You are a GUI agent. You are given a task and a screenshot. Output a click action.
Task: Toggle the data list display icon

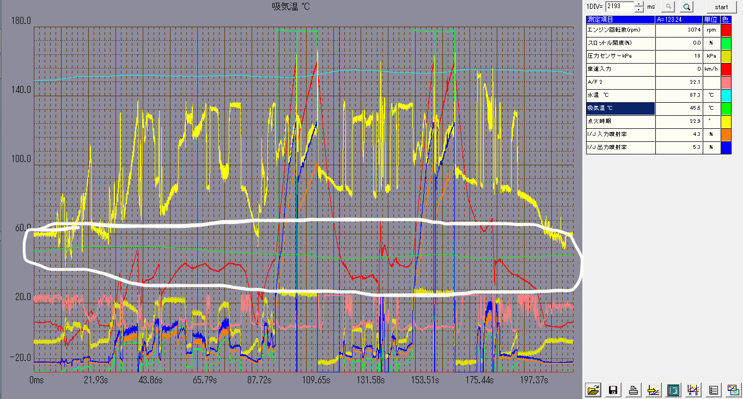[x=673, y=389]
